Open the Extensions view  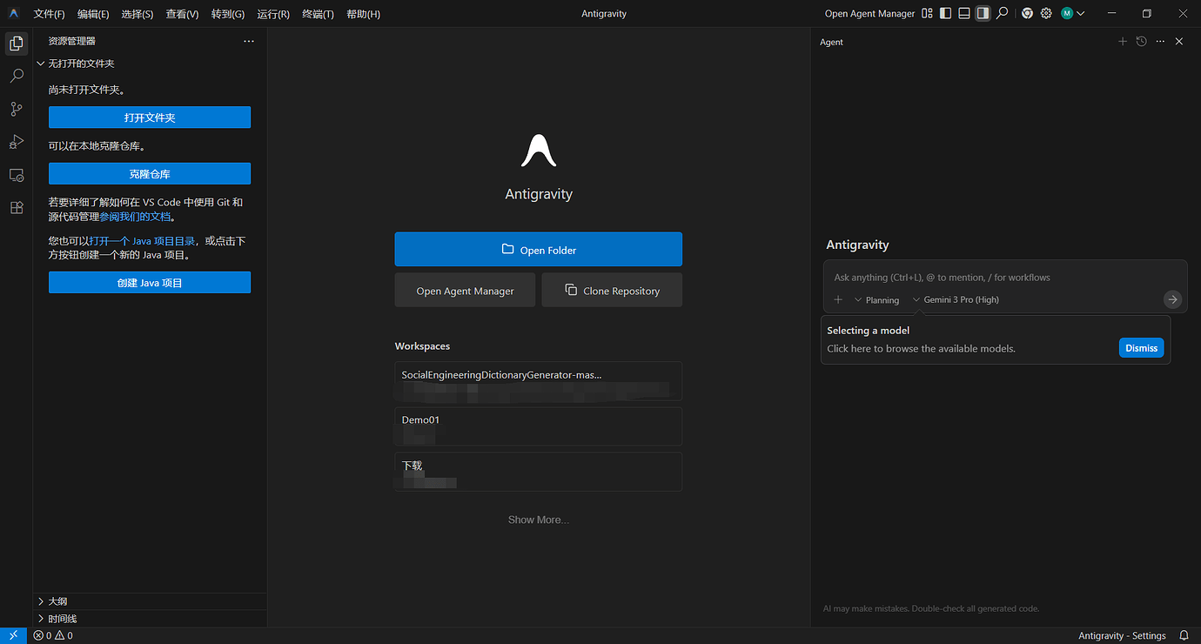pos(16,208)
